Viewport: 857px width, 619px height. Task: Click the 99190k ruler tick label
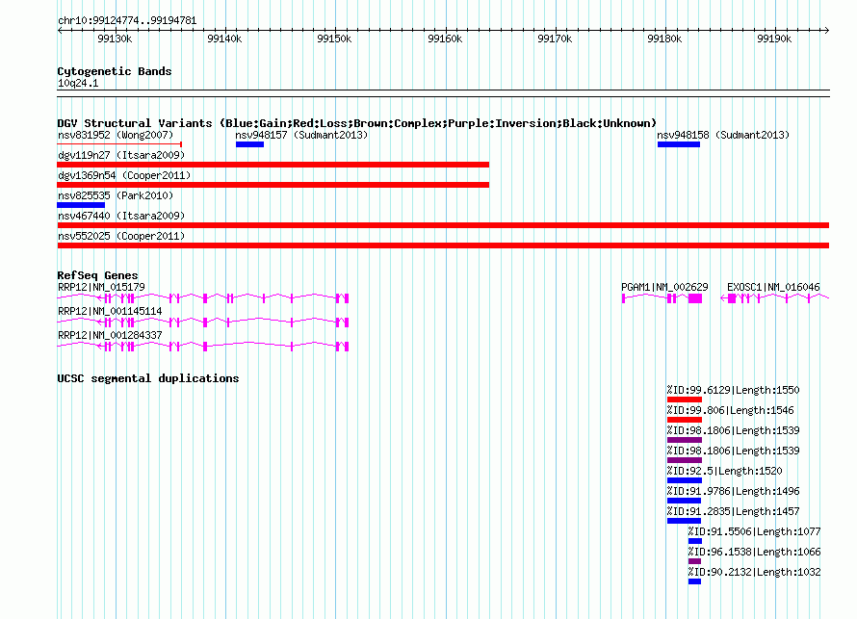point(774,39)
